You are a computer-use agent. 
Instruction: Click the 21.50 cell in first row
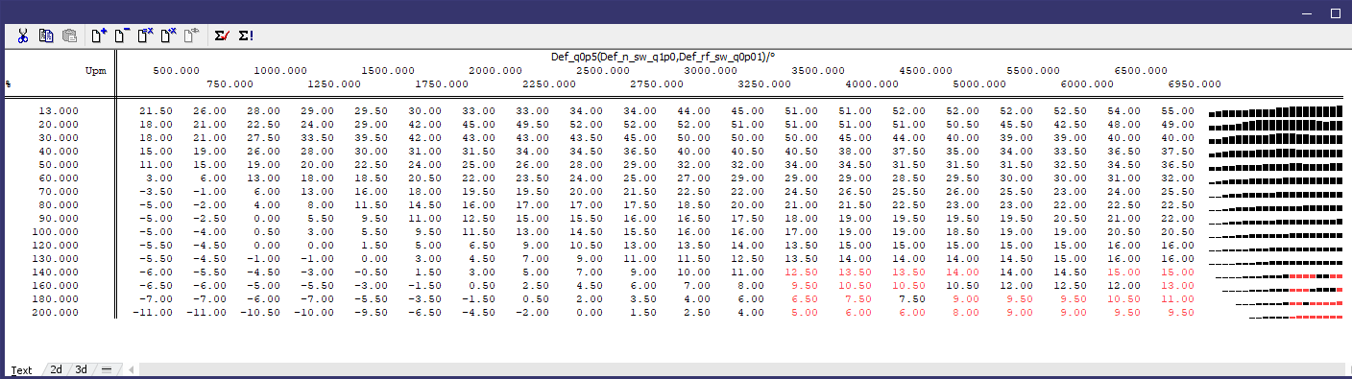click(x=156, y=111)
